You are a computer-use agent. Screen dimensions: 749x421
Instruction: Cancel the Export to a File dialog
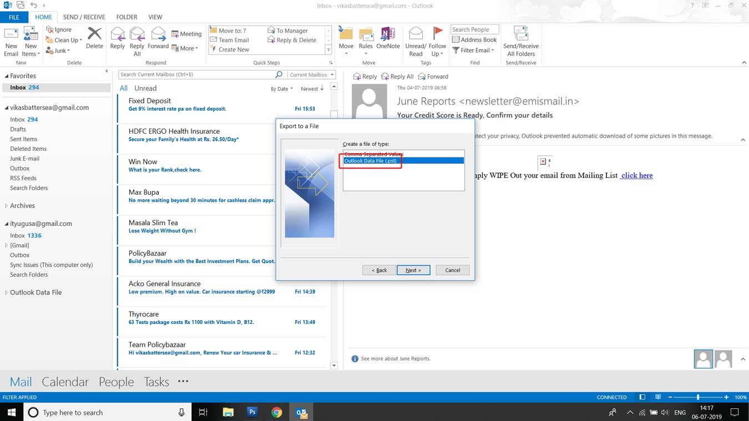[453, 270]
